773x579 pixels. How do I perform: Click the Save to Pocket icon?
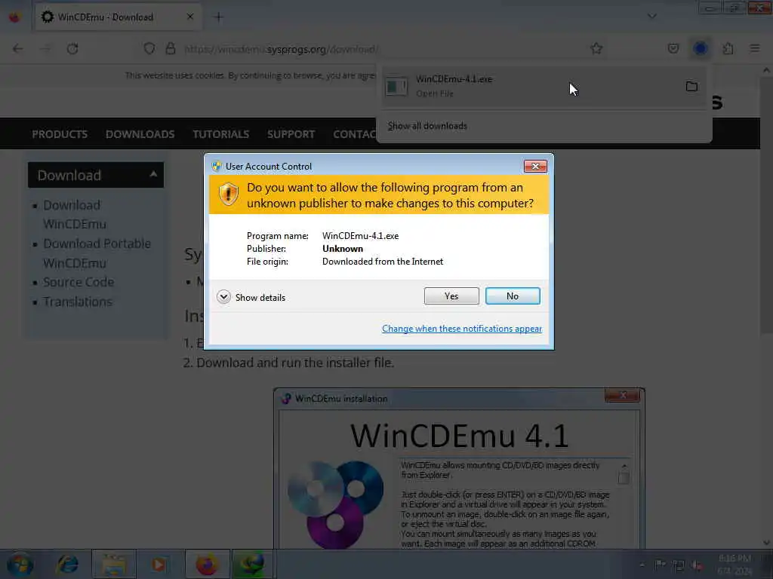[x=673, y=49]
